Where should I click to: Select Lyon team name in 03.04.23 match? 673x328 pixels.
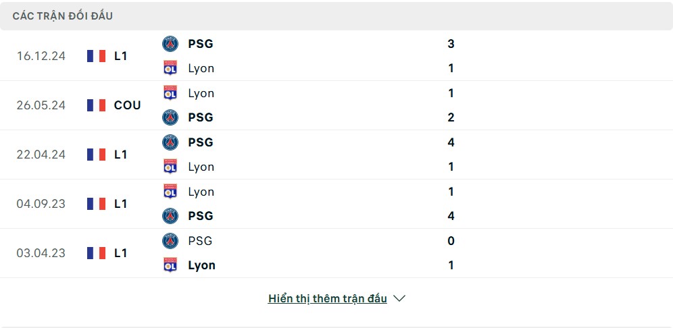tap(201, 265)
